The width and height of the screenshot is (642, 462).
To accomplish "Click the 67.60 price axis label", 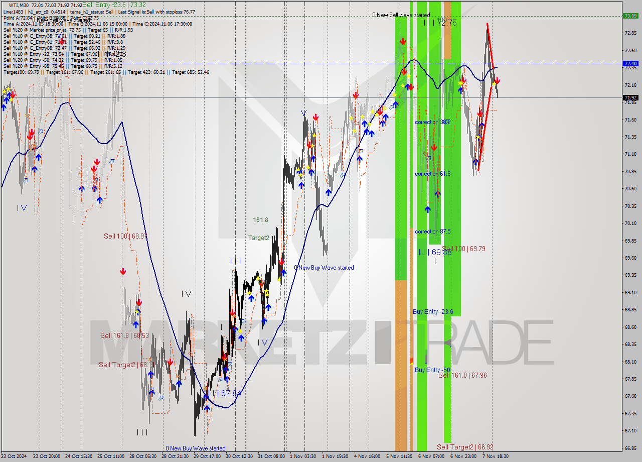I will click(x=630, y=396).
